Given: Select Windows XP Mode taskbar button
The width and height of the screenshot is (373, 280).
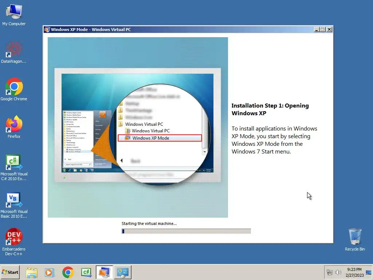Looking at the screenshot, I should pyautogui.click(x=105, y=272).
